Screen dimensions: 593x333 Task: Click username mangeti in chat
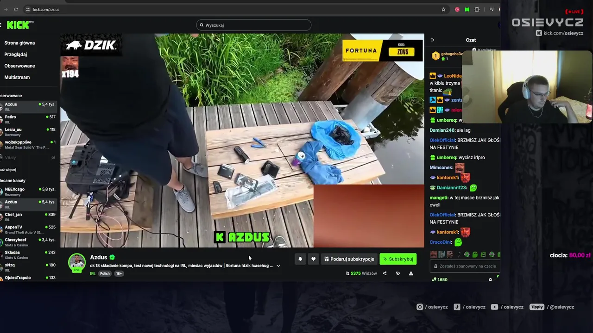point(438,197)
